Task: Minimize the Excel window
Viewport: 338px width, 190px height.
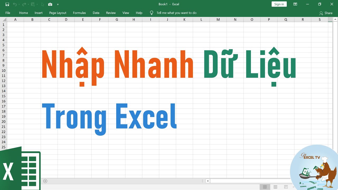Action: (x=308, y=4)
